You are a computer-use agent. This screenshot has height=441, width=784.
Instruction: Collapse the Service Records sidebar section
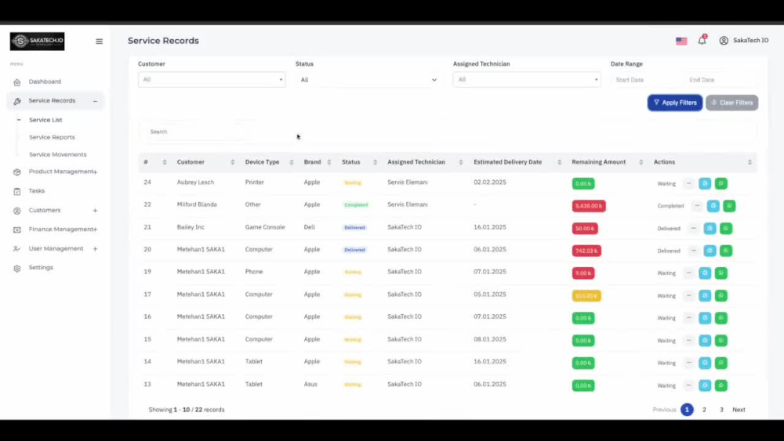(x=95, y=101)
